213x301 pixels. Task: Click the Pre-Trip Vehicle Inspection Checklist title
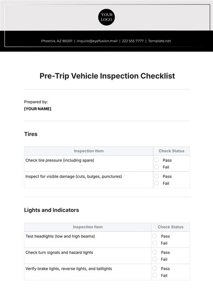point(107,76)
